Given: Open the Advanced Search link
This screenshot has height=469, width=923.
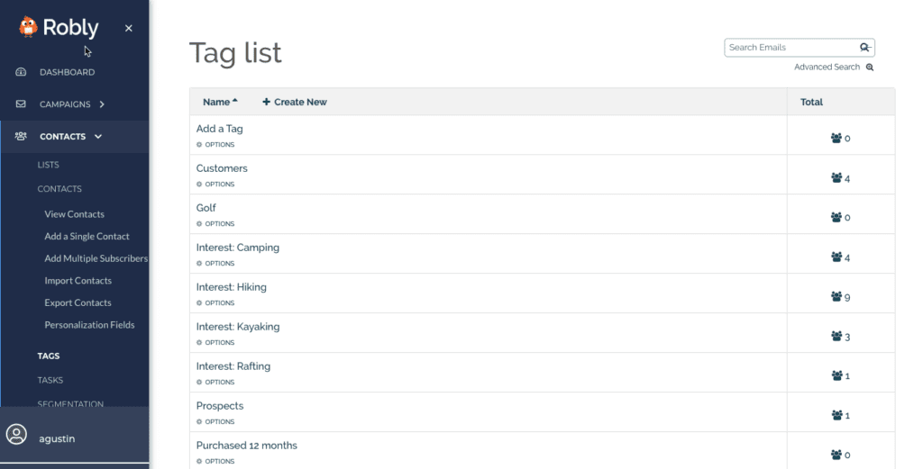Looking at the screenshot, I should tap(827, 68).
